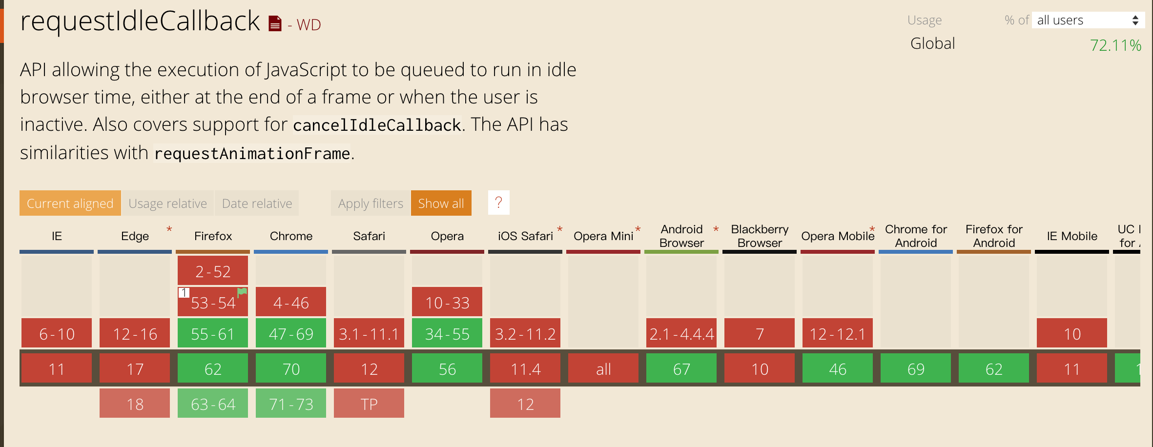Select the Chrome 70 current version cell
1153x447 pixels.
point(291,369)
